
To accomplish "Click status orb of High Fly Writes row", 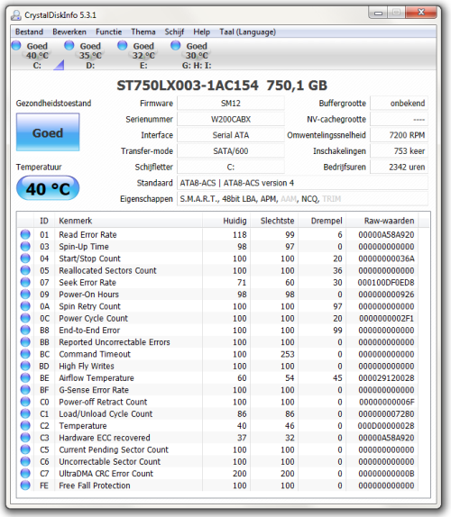I will 25,366.
